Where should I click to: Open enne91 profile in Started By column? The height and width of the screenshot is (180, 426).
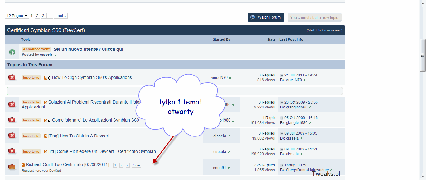pyautogui.click(x=220, y=168)
